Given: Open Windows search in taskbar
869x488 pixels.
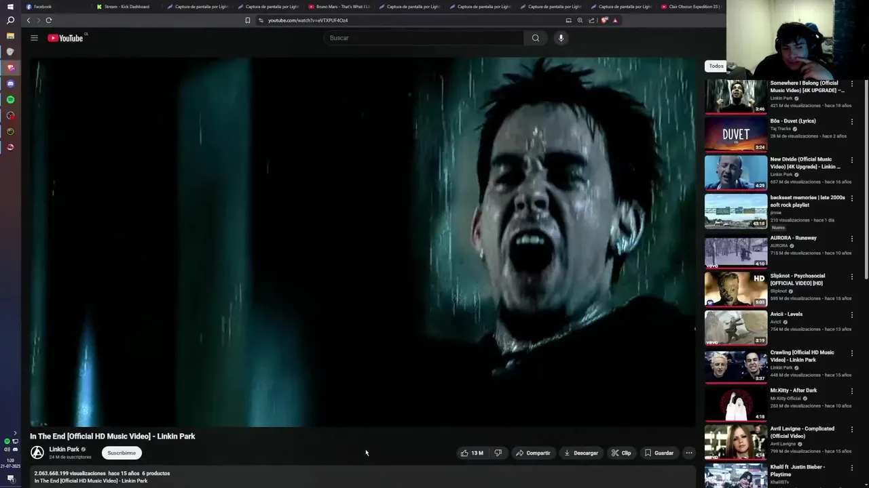Looking at the screenshot, I should pos(10,20).
